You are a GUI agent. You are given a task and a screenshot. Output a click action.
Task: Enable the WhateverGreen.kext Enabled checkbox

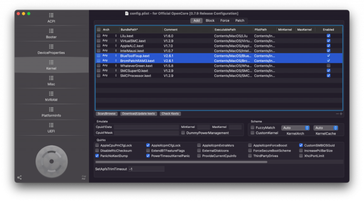pos(329,66)
